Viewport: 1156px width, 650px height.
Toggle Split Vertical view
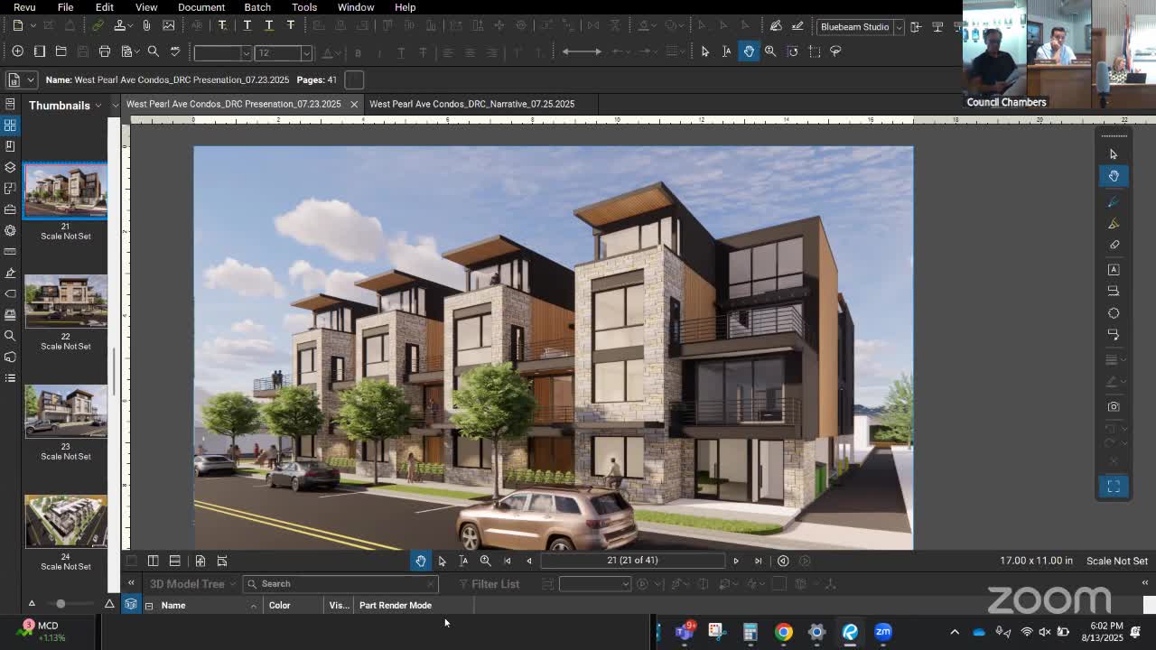153,561
